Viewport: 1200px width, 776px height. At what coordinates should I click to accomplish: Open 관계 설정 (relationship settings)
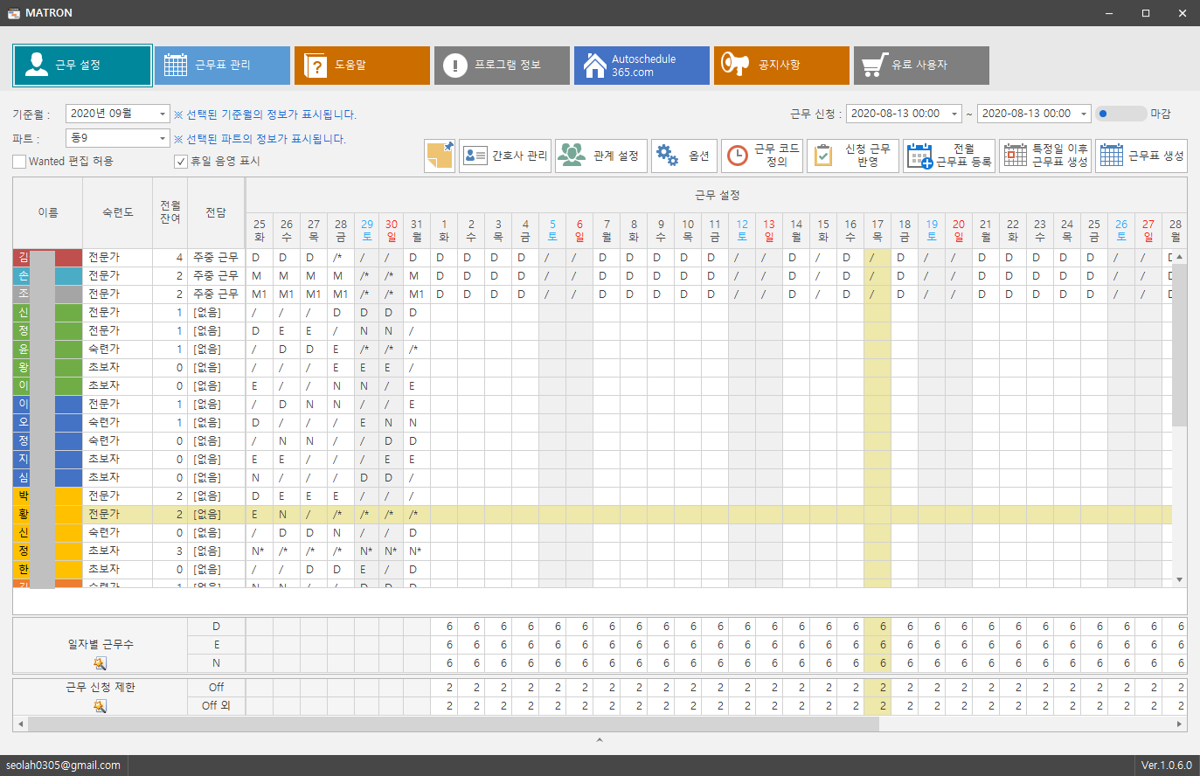pos(601,156)
